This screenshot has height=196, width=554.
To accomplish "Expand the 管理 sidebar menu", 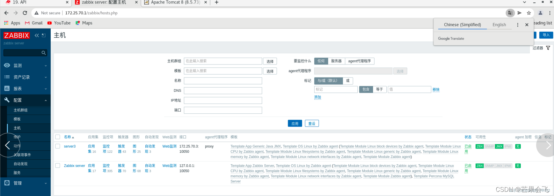I will (x=25, y=183).
